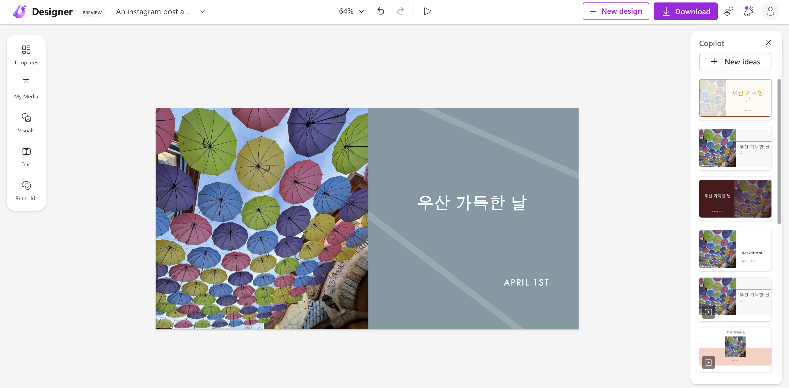Open the Brand kit panel
789x388 pixels.
(26, 191)
